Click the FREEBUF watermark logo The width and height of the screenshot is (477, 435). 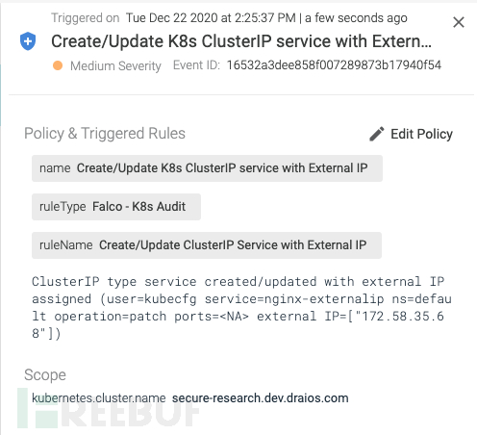109,408
